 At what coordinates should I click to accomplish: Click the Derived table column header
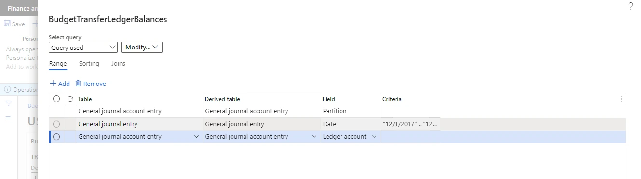(262, 99)
